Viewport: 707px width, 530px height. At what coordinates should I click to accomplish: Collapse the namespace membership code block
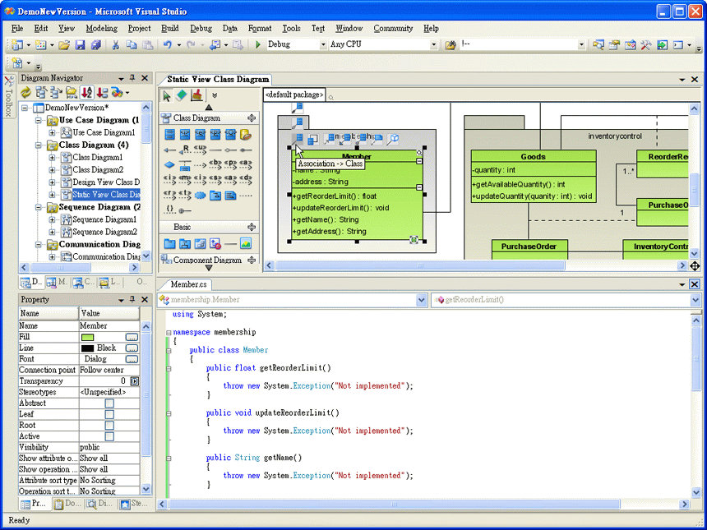(x=169, y=333)
